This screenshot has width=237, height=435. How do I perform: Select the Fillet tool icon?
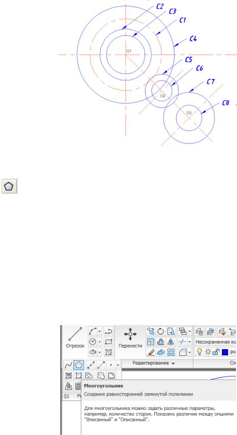coord(183,352)
